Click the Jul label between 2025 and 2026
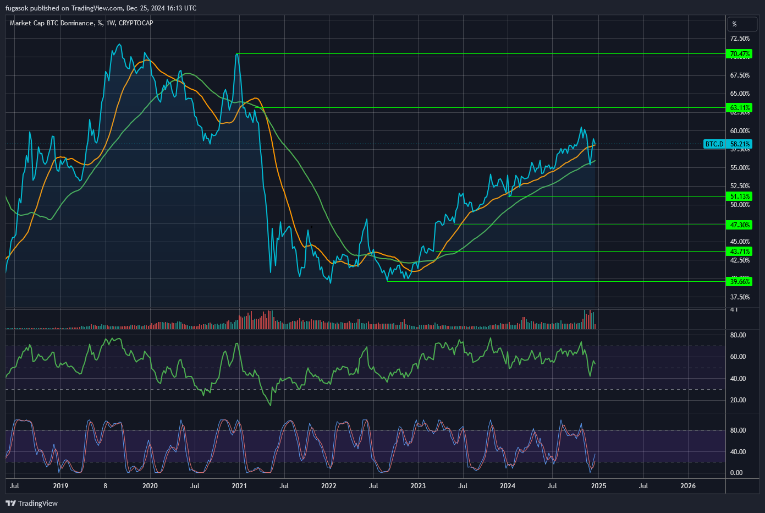The image size is (765, 513). pyautogui.click(x=643, y=486)
